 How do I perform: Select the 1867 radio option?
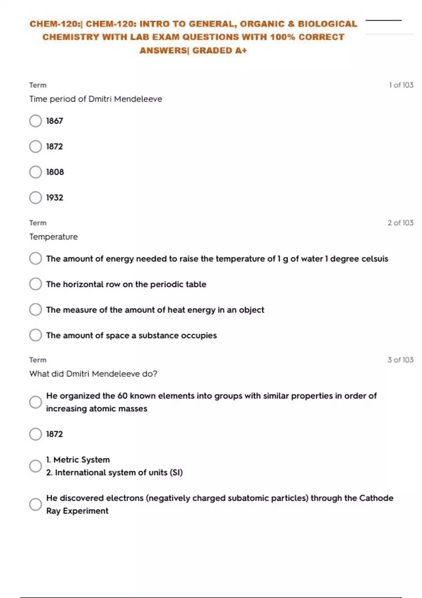coord(36,121)
